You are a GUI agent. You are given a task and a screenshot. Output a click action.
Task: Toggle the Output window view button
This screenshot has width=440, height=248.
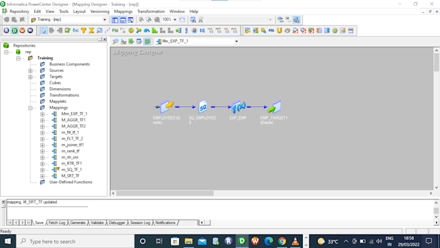123,19
